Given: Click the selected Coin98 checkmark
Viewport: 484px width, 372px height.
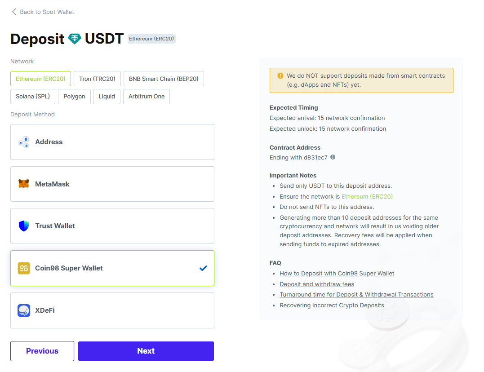Looking at the screenshot, I should point(203,268).
